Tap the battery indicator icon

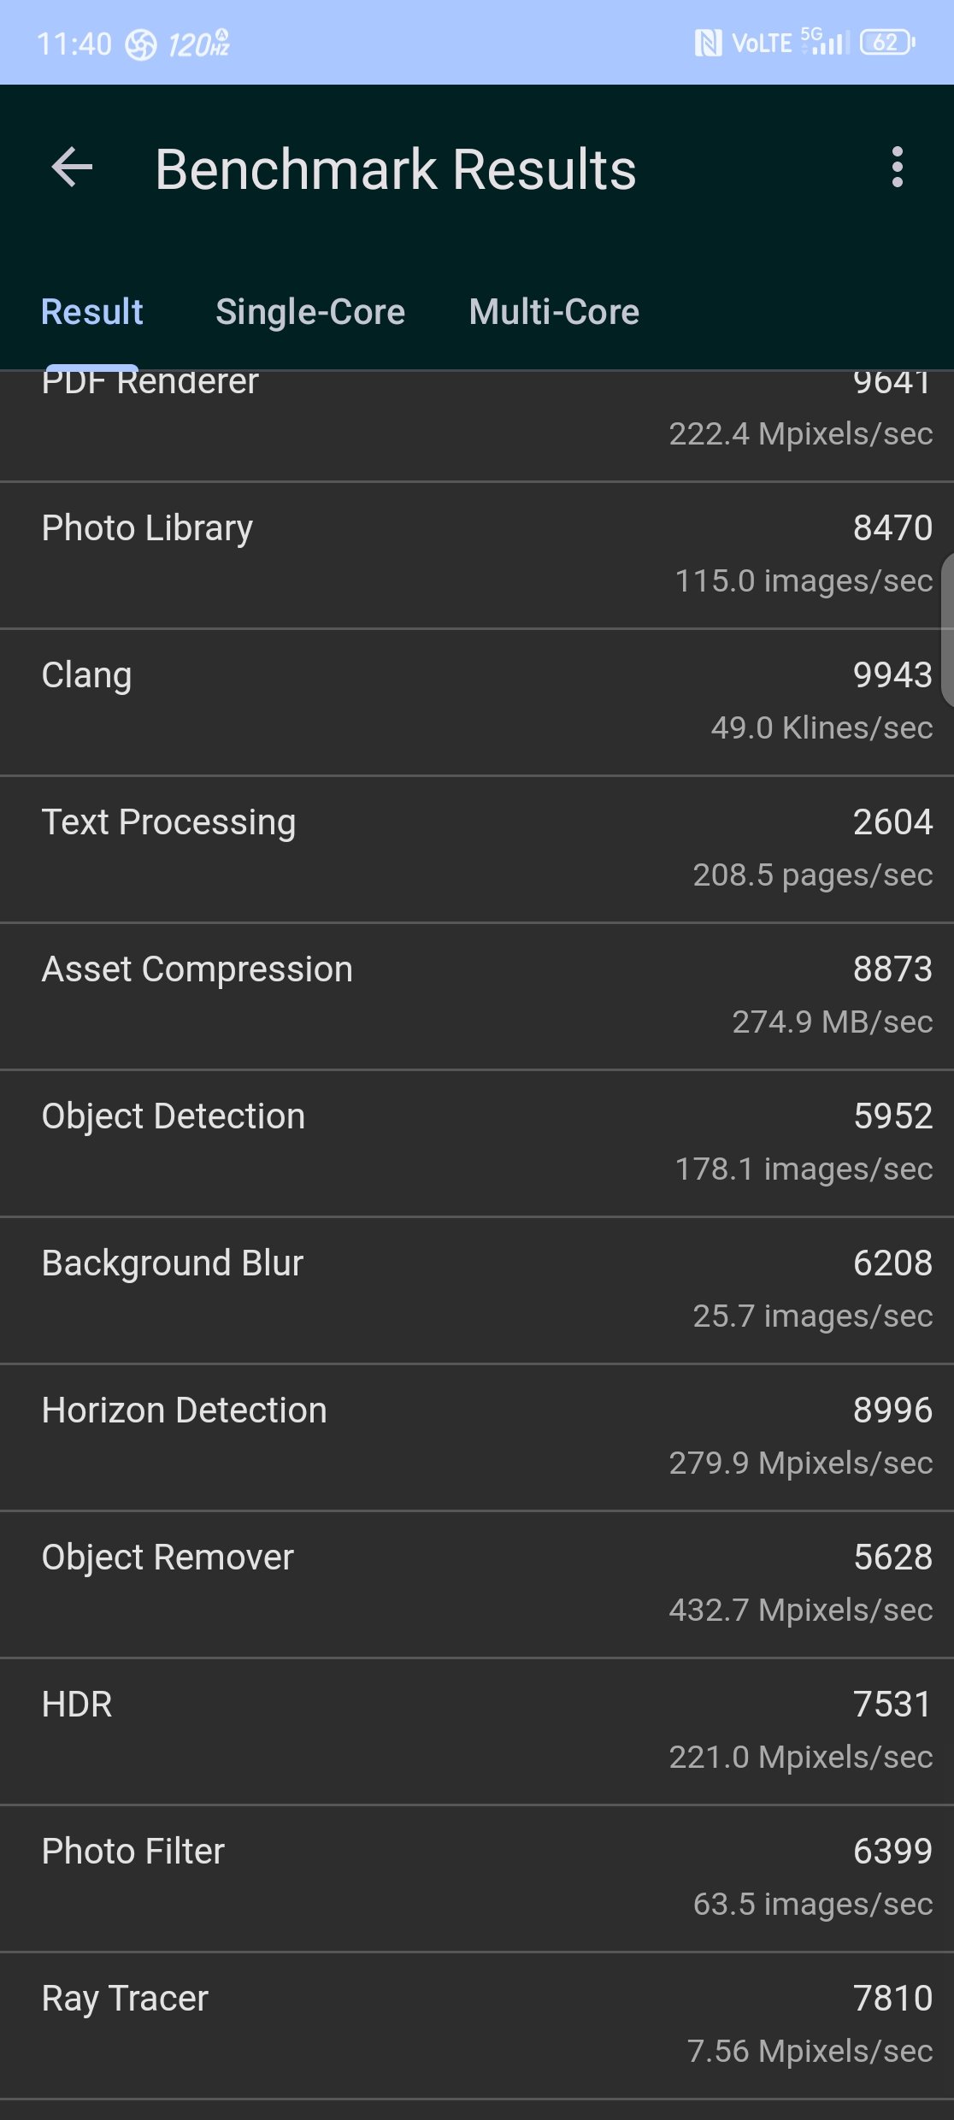click(x=887, y=43)
